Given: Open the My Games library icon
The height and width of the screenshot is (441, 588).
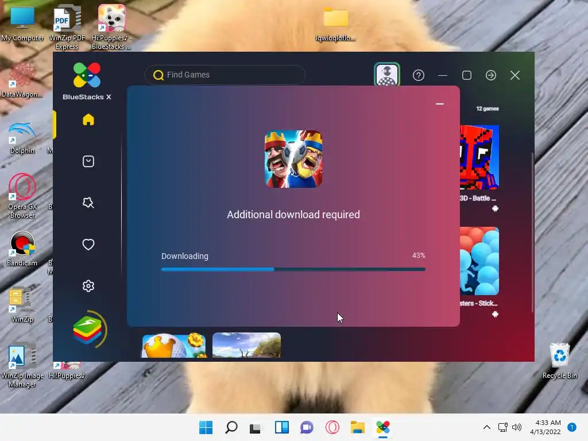Looking at the screenshot, I should click(88, 161).
